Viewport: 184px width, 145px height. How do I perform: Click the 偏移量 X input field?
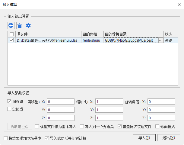(x=60, y=101)
